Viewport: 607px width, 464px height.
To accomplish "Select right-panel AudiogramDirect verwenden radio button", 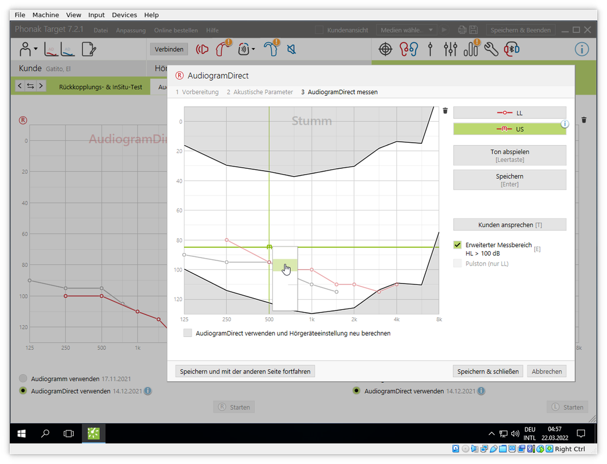I will (x=356, y=390).
